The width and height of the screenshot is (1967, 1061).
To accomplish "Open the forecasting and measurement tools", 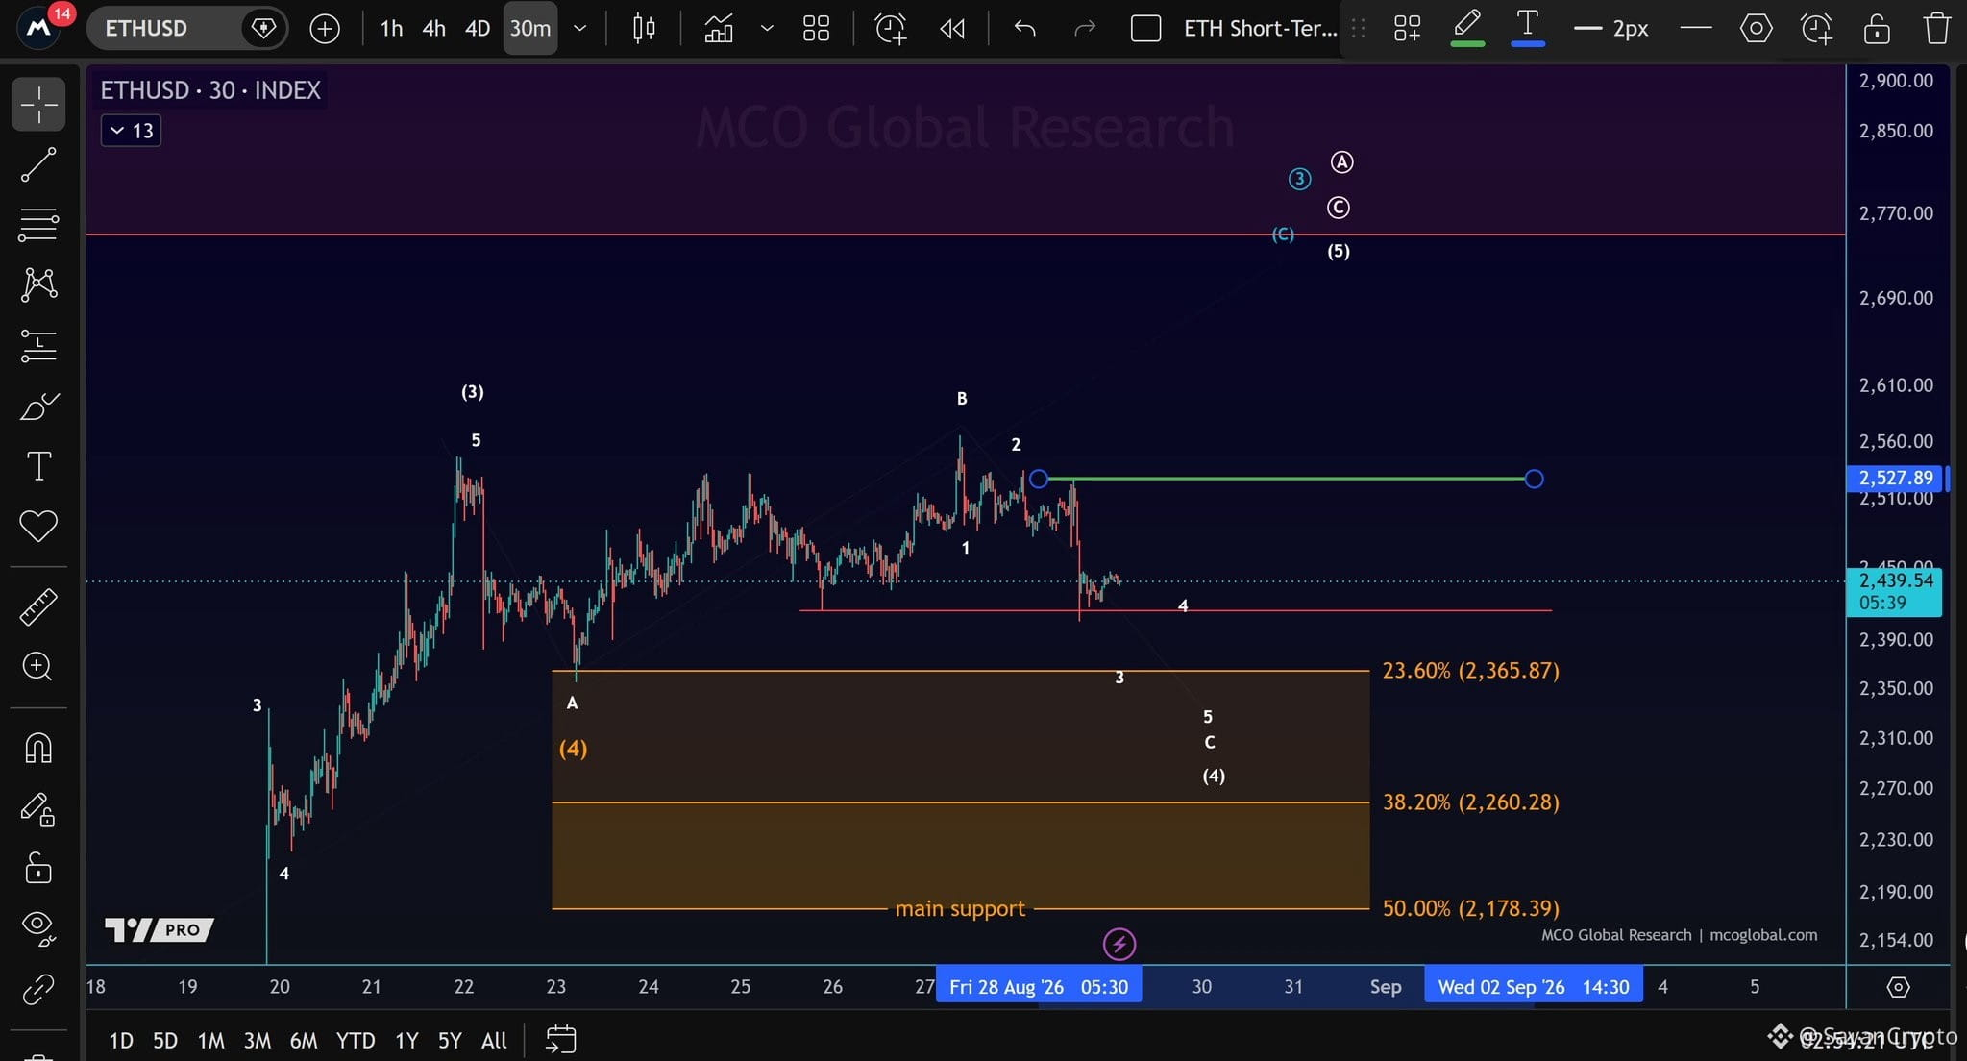I will click(x=38, y=345).
